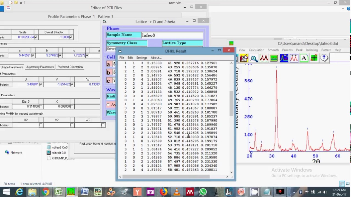Click the Windows Start button
Screen dimensions: 351x197
point(6,192)
